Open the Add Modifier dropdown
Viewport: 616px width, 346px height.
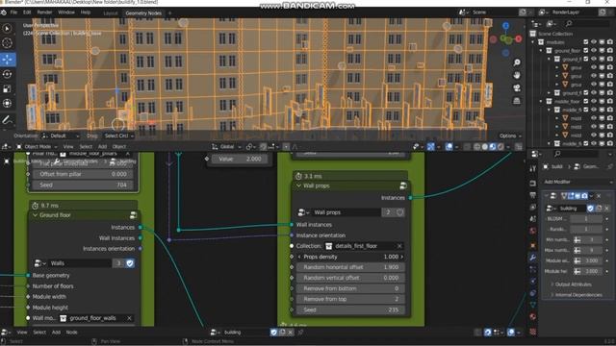[577, 182]
